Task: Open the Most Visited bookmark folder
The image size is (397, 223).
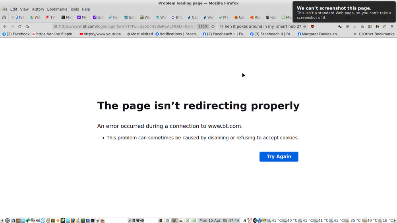Action: 140,34
